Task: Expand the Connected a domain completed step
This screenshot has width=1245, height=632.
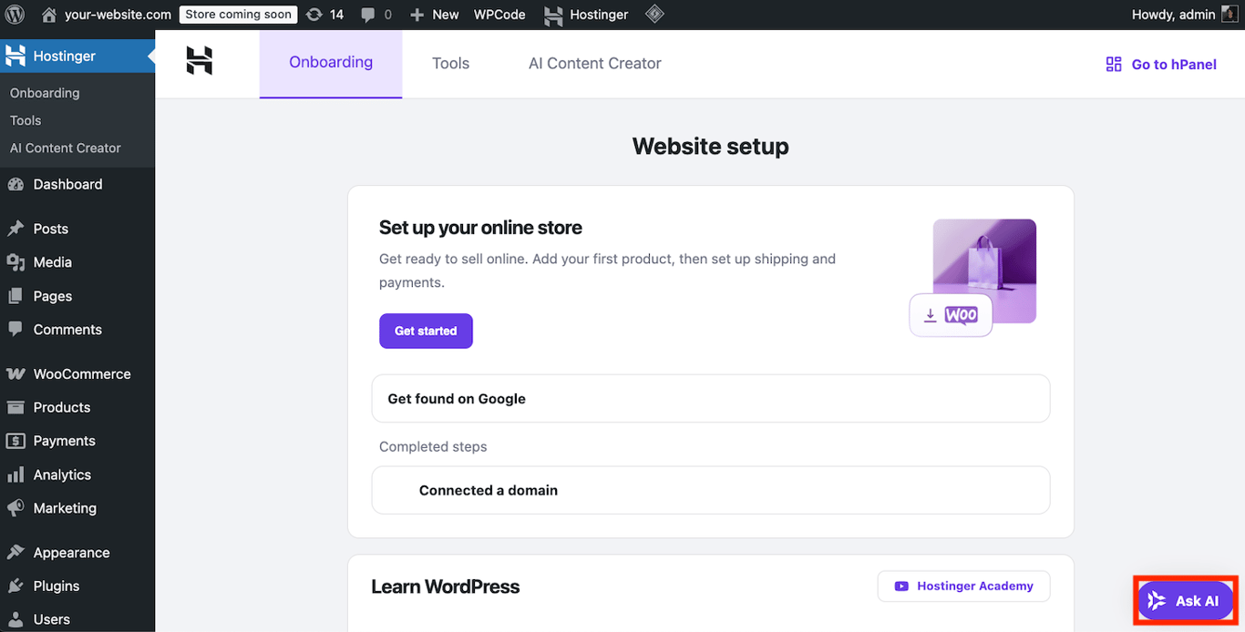Action: [x=710, y=490]
